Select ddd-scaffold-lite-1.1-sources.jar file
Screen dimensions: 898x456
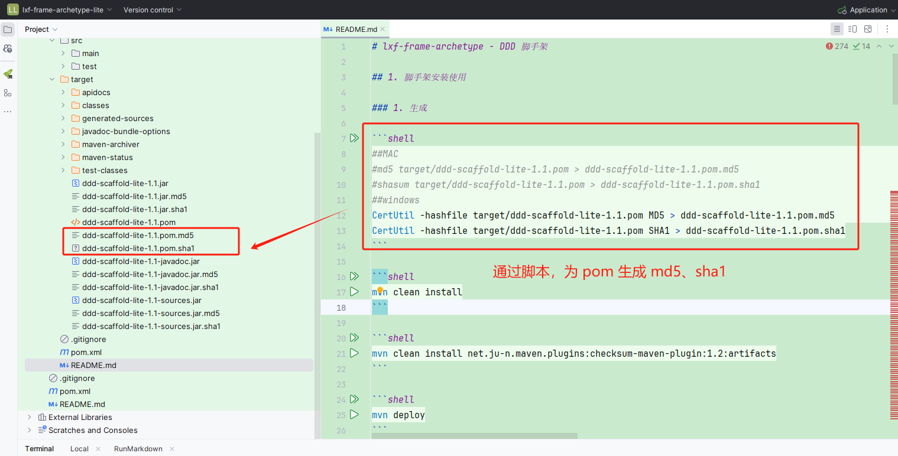[x=136, y=300]
